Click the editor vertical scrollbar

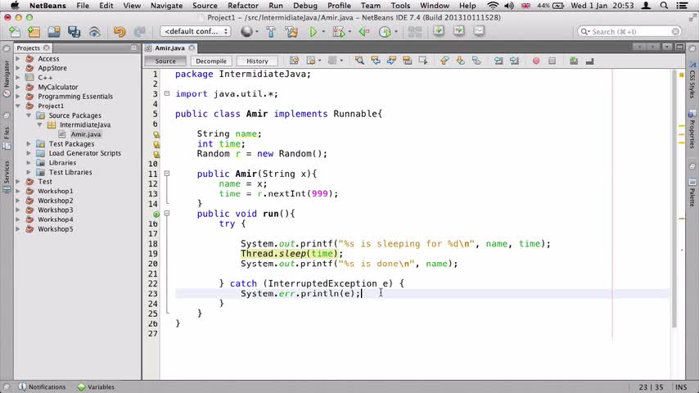click(x=674, y=199)
